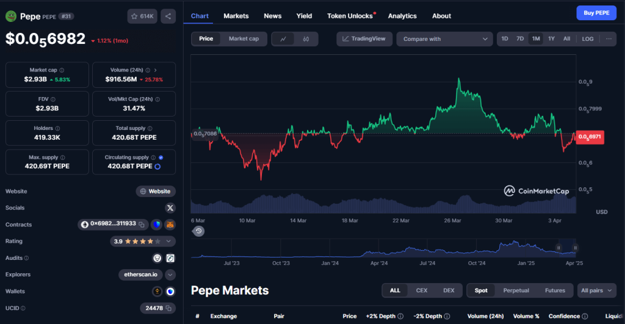625x324 pixels.
Task: Click the verified circulating supply badge
Action: click(161, 157)
